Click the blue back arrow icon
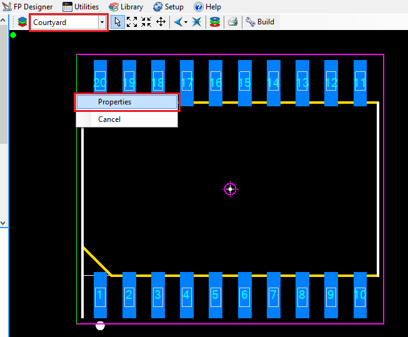The image size is (408, 337). [x=179, y=22]
